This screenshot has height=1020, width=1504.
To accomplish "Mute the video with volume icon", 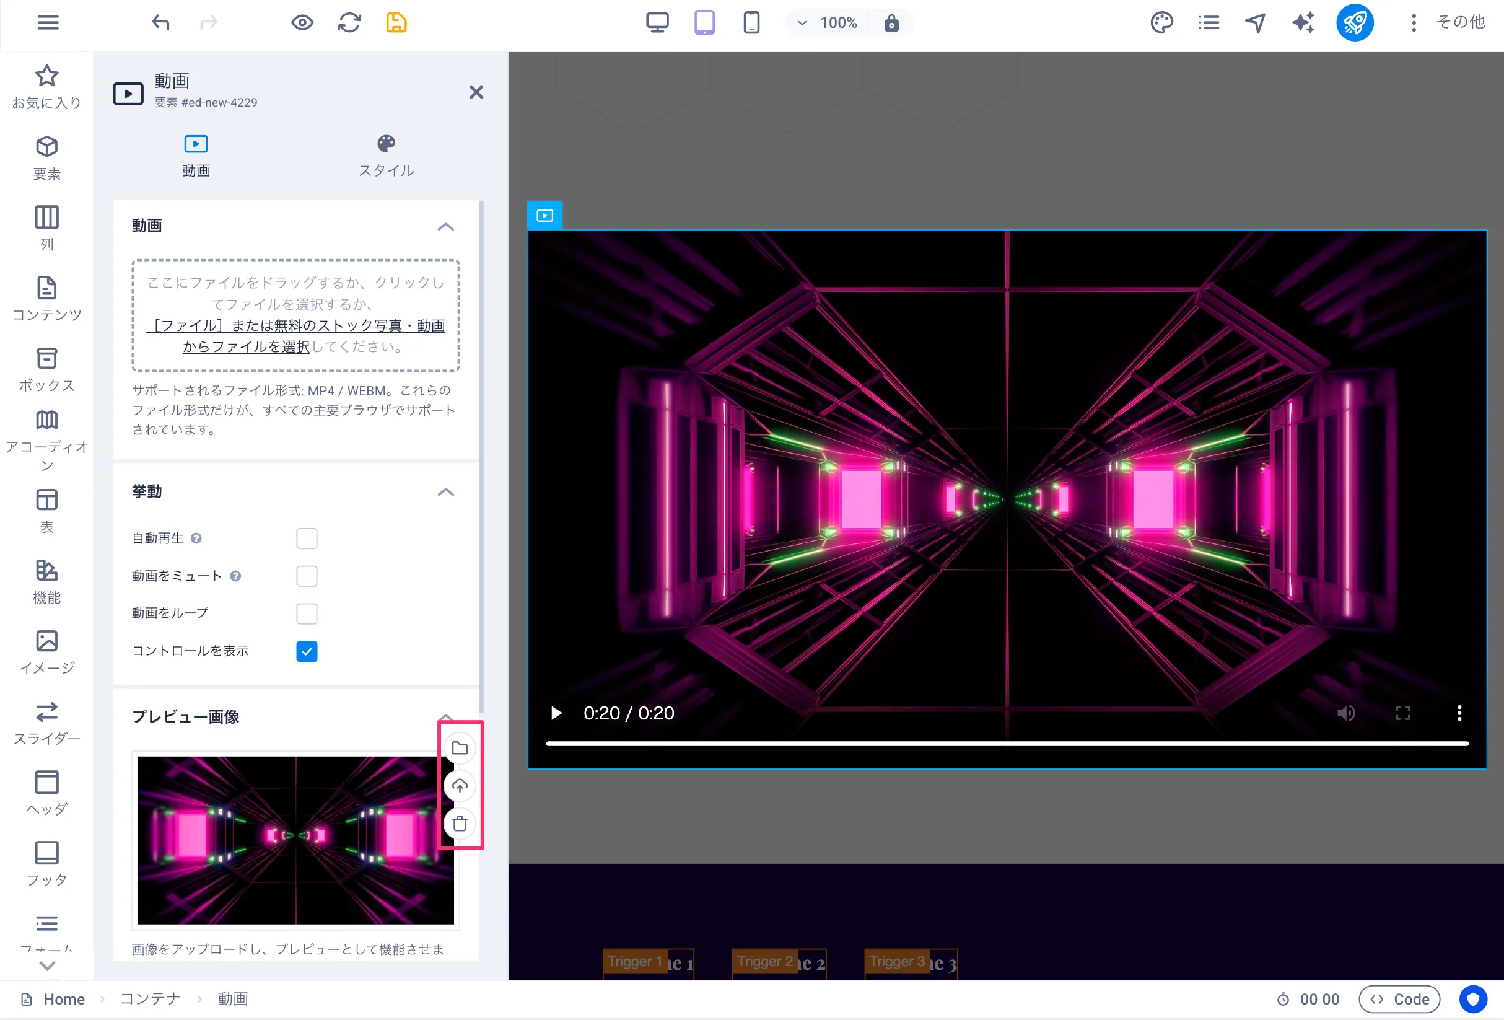I will pos(1346,713).
